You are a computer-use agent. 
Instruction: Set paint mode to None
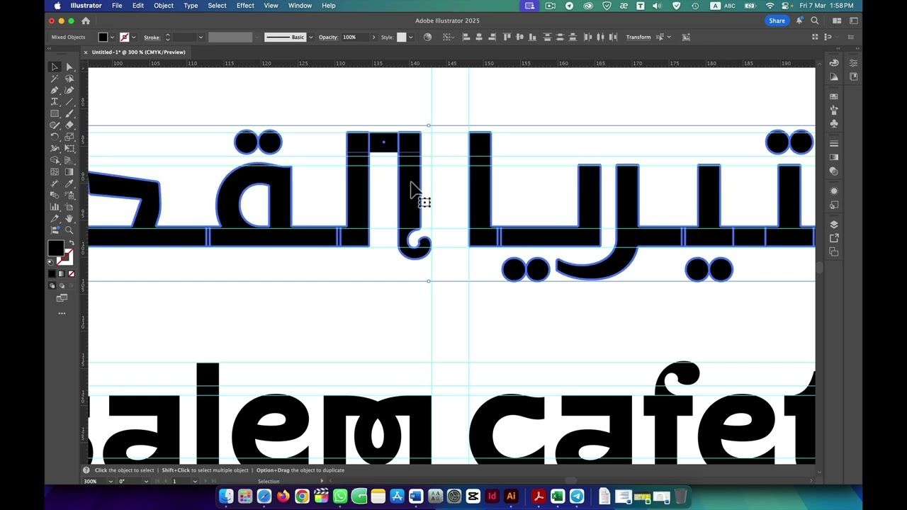click(x=70, y=273)
